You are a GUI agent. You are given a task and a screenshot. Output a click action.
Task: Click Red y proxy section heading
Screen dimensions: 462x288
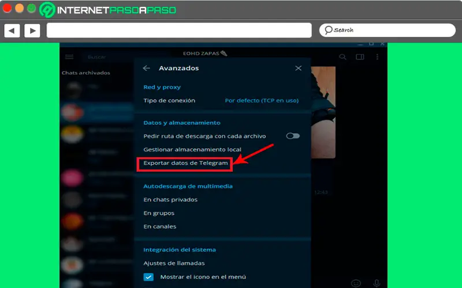162,88
